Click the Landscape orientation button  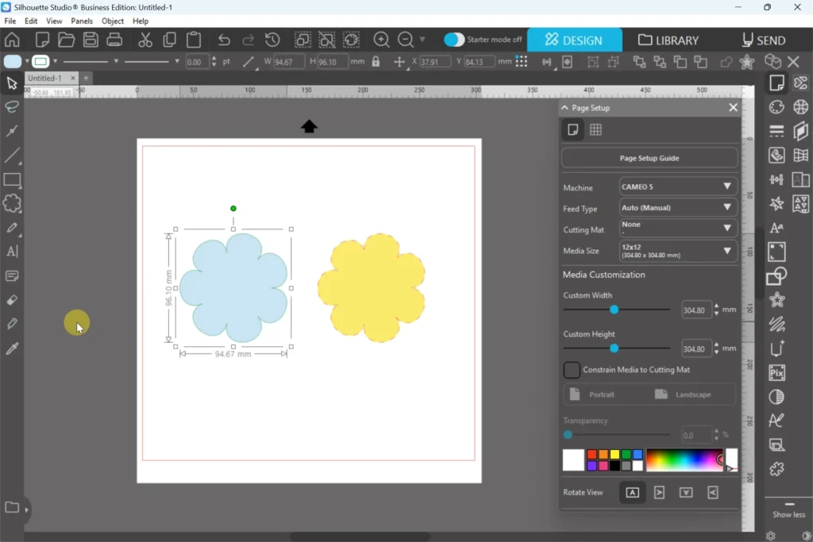684,394
